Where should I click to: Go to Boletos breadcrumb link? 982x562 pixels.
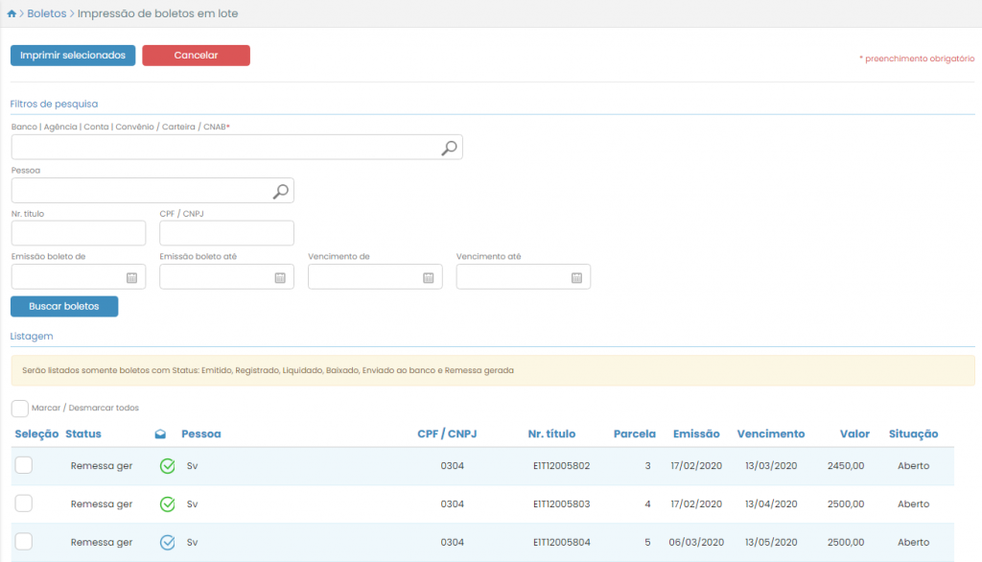(47, 14)
